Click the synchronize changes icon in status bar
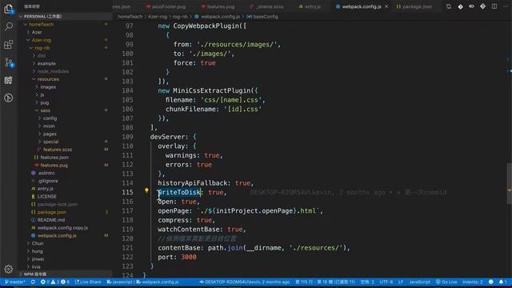The image size is (512, 288). 33,282
